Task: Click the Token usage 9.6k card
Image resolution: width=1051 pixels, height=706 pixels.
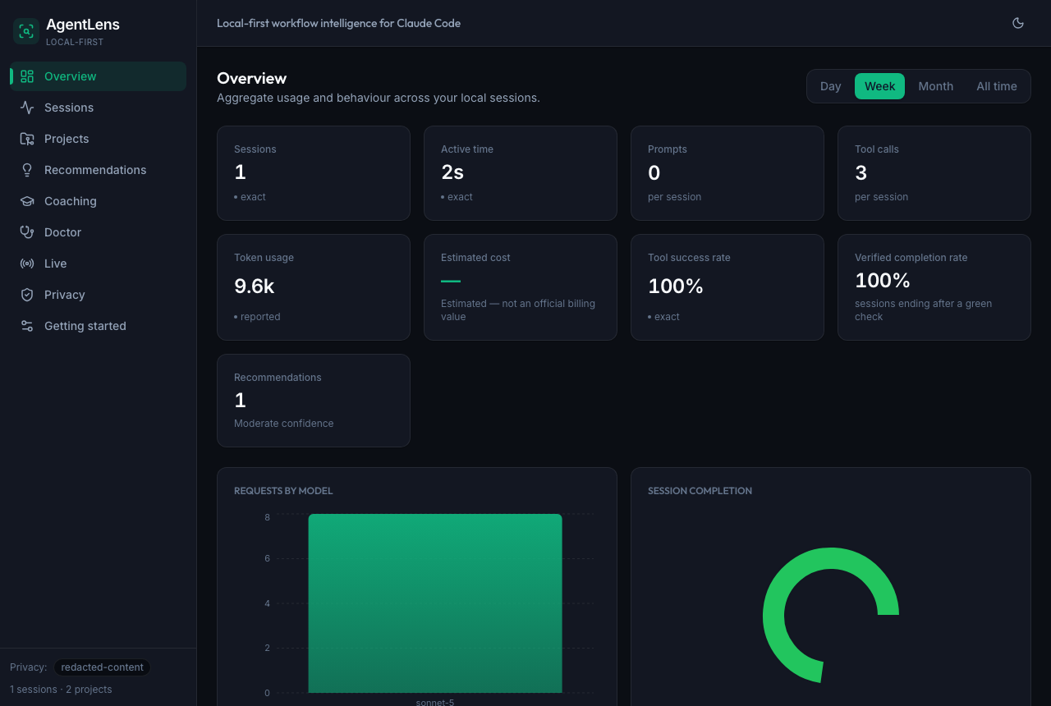Action: (314, 287)
